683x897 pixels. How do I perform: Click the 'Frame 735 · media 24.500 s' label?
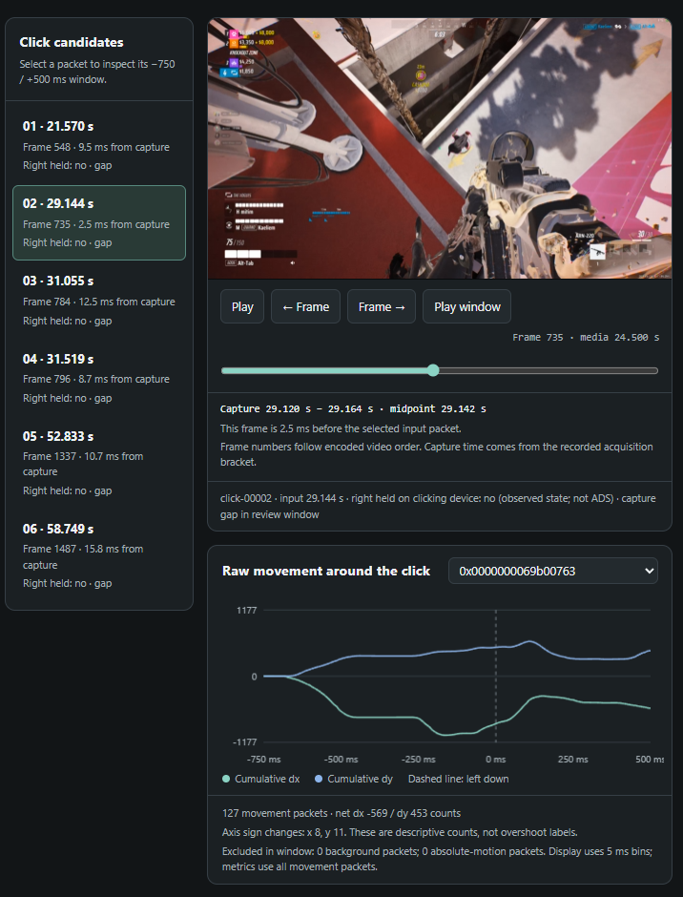coord(586,338)
